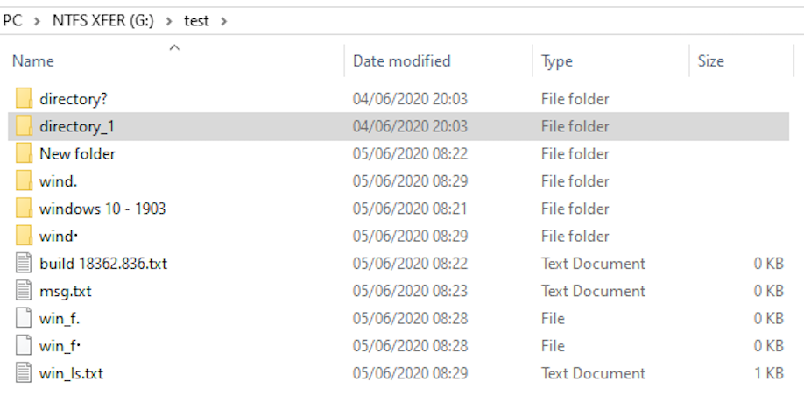Sort by Date modified column header

click(x=401, y=61)
